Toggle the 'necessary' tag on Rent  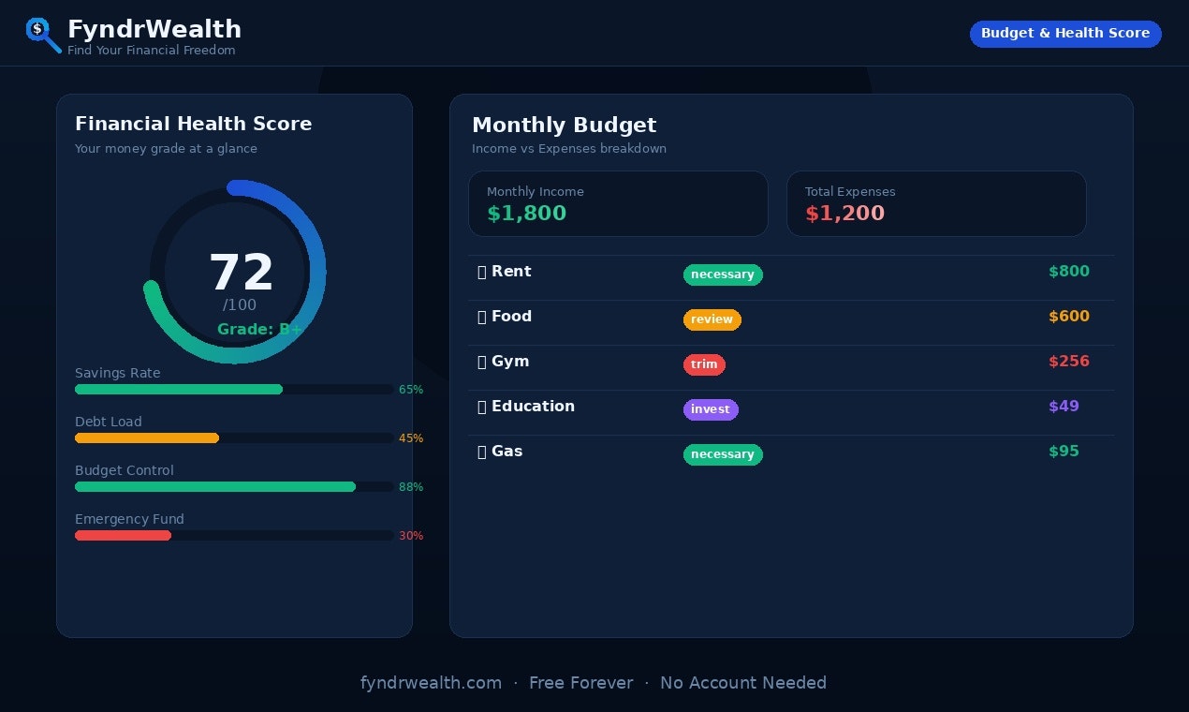(x=723, y=274)
